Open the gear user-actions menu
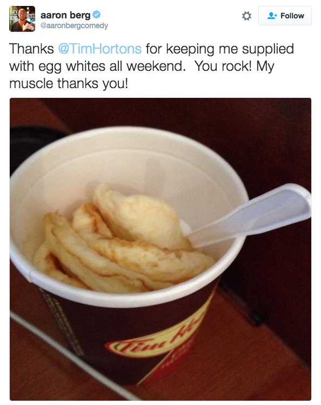The height and width of the screenshot is (405, 321). (x=246, y=16)
